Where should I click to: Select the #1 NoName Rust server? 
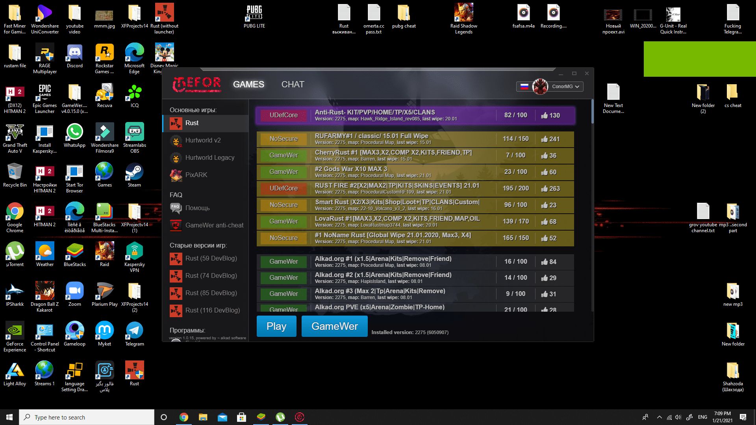pos(415,238)
